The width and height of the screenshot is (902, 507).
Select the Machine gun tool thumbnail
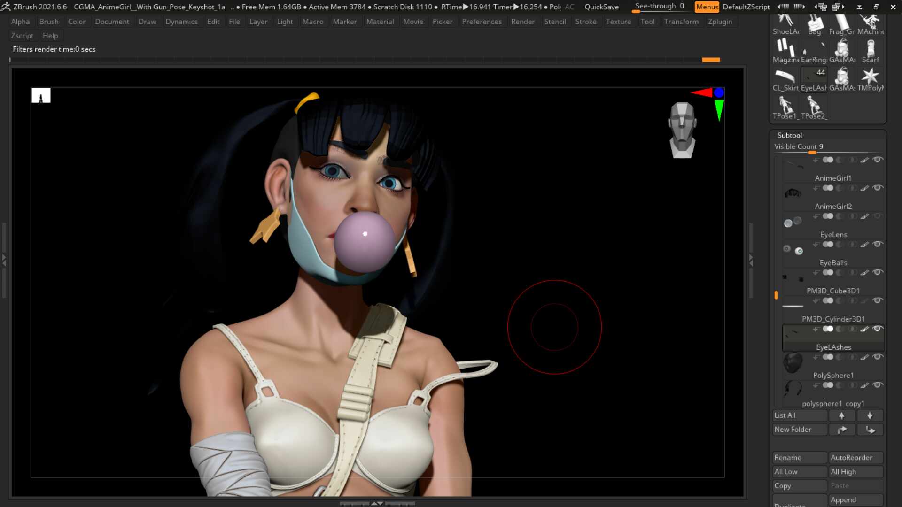click(x=870, y=24)
